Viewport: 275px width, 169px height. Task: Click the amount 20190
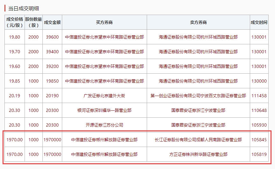click(52, 96)
